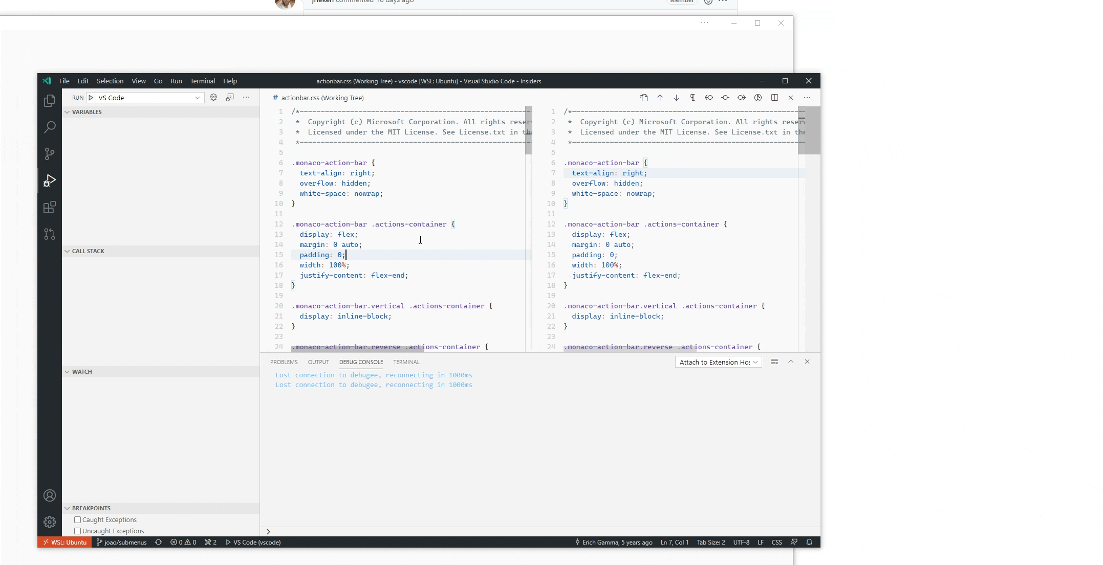The width and height of the screenshot is (1103, 565).
Task: Go to next change arrow in diff toolbar
Action: 676,98
